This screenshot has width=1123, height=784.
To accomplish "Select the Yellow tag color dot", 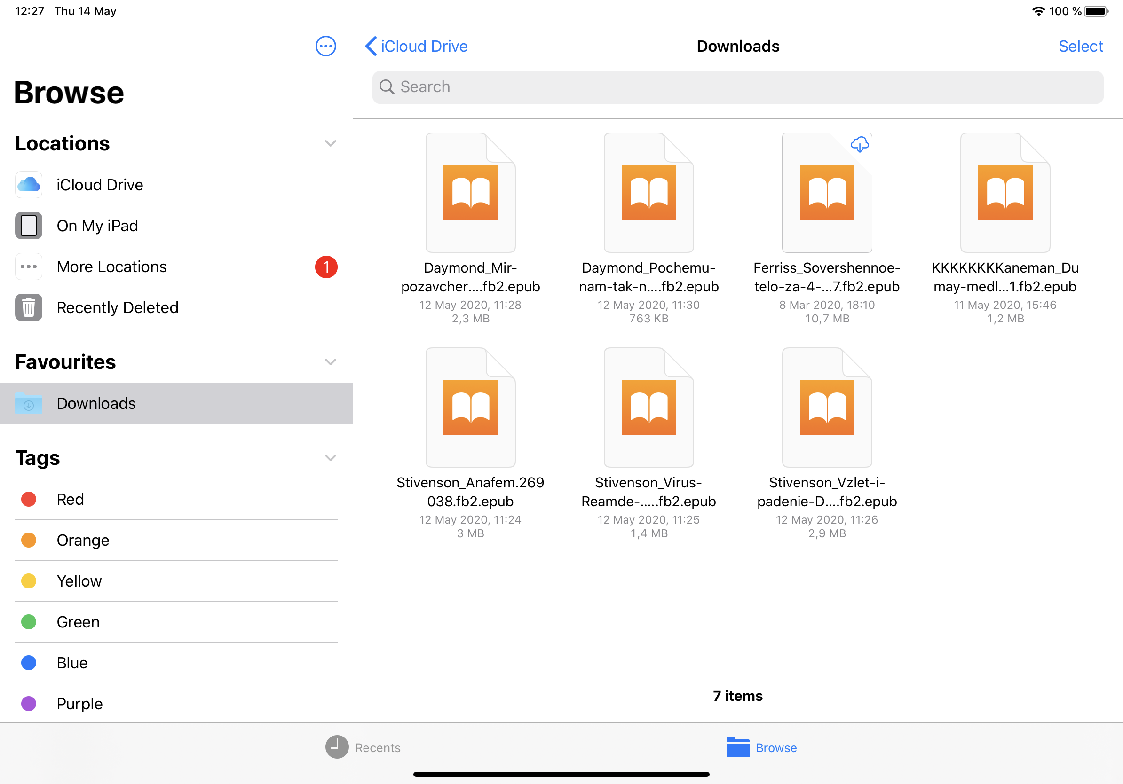I will click(x=28, y=581).
